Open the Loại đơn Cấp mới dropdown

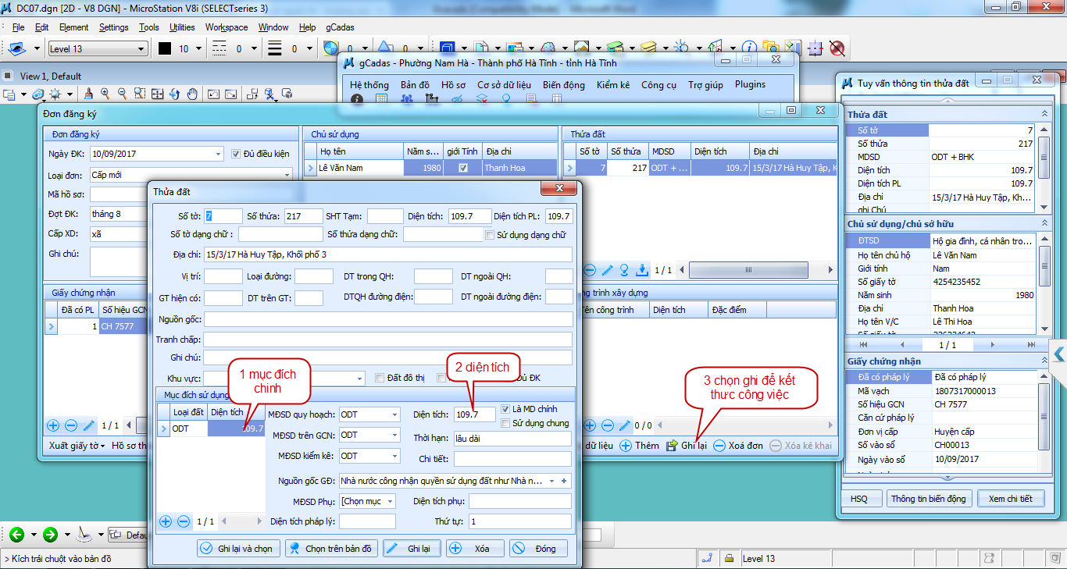click(x=287, y=175)
